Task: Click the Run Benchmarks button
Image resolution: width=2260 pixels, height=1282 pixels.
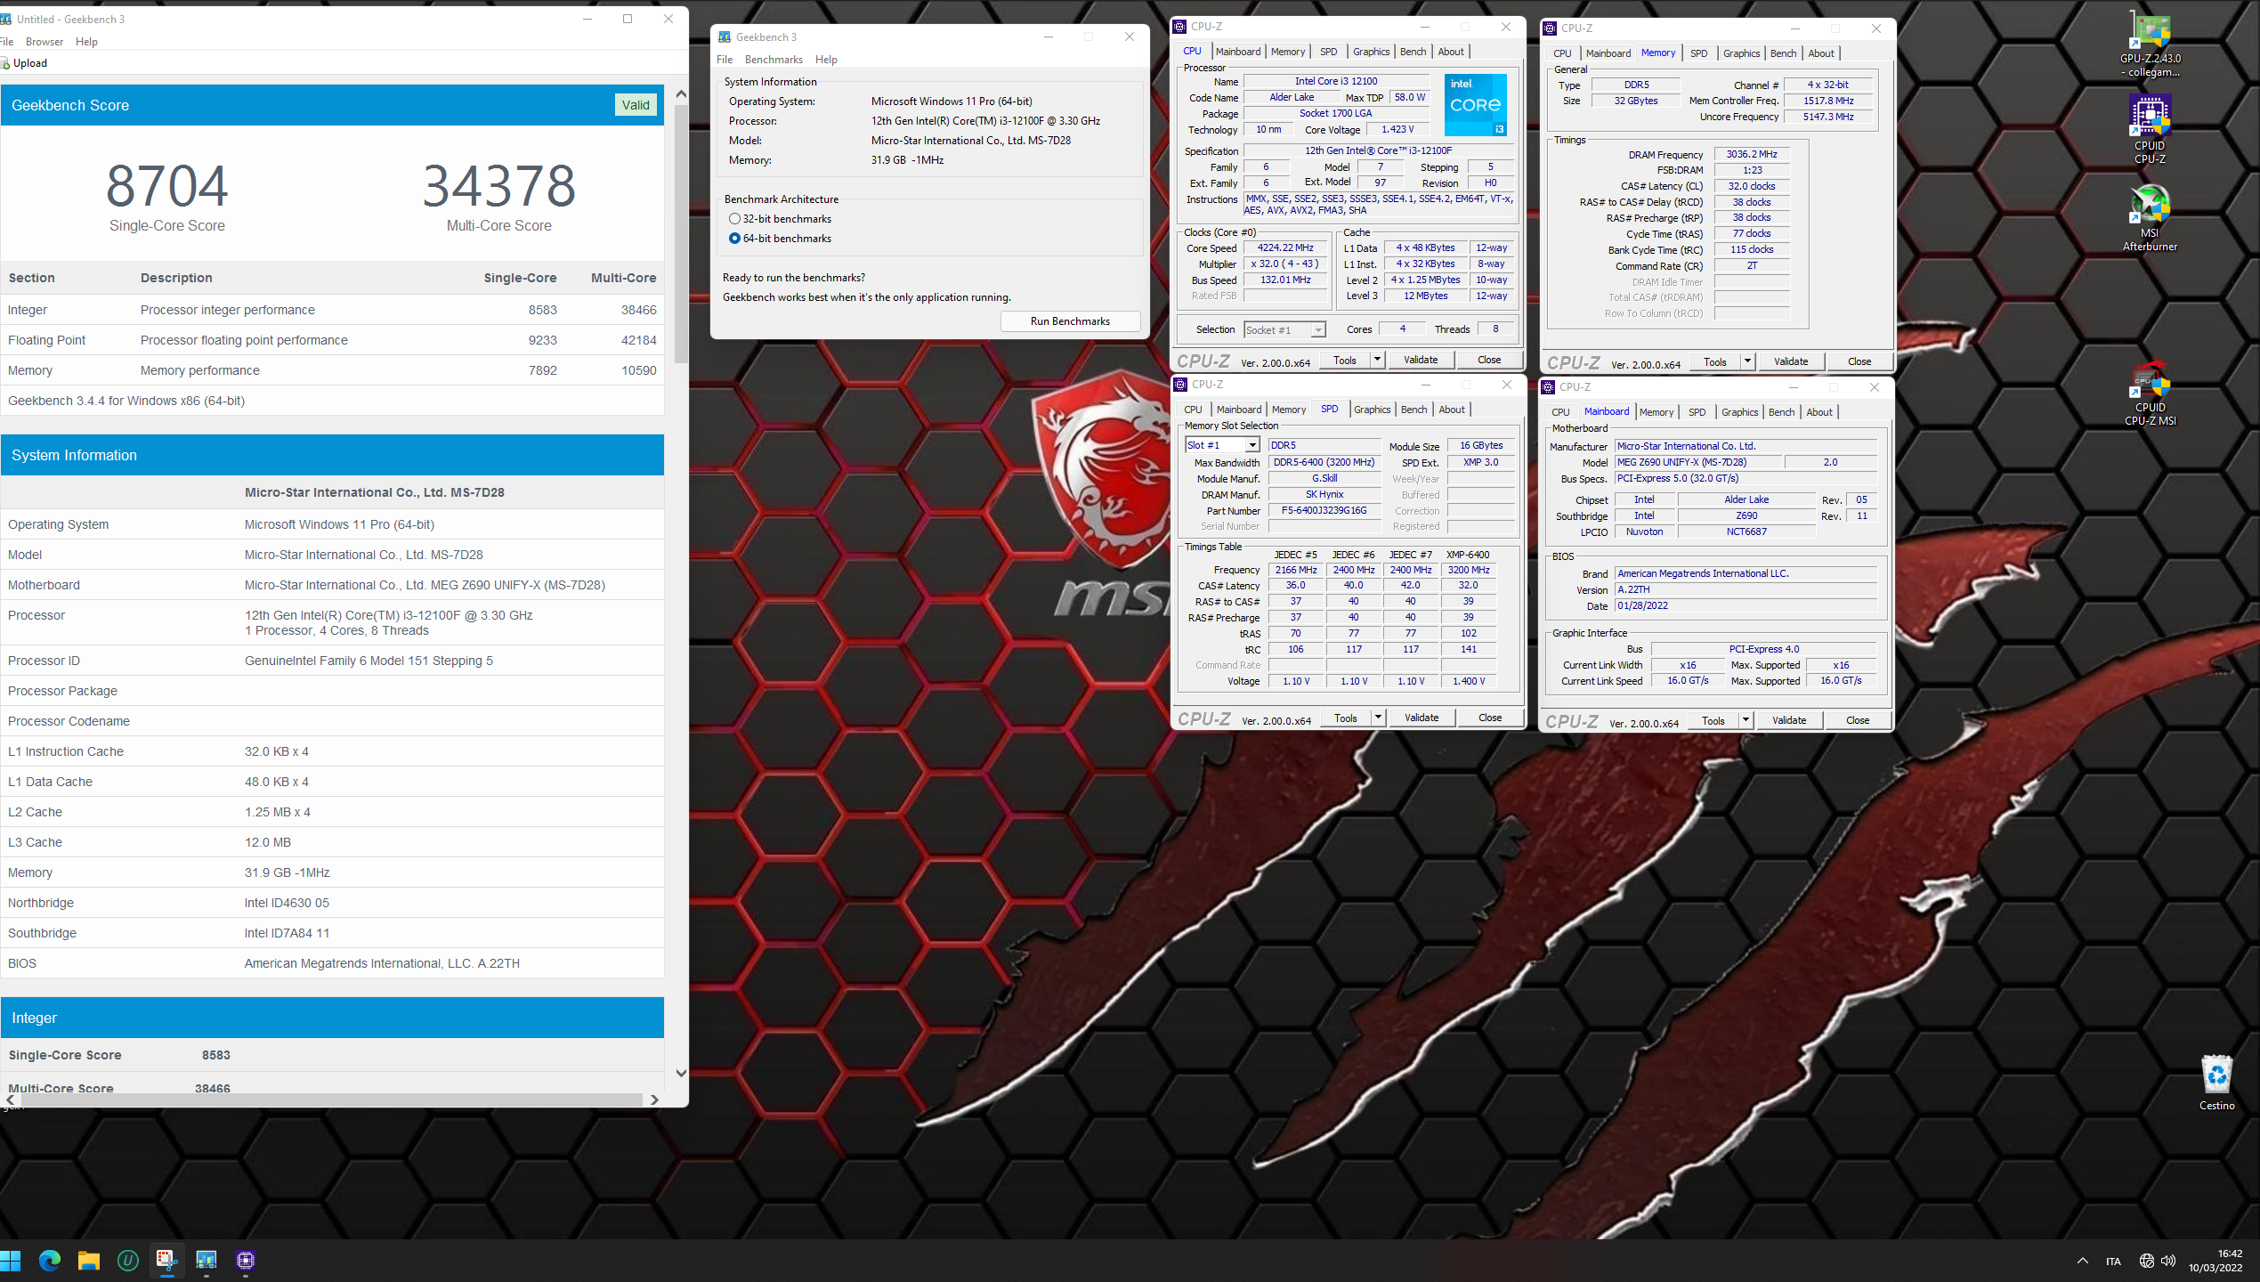Action: point(1070,321)
